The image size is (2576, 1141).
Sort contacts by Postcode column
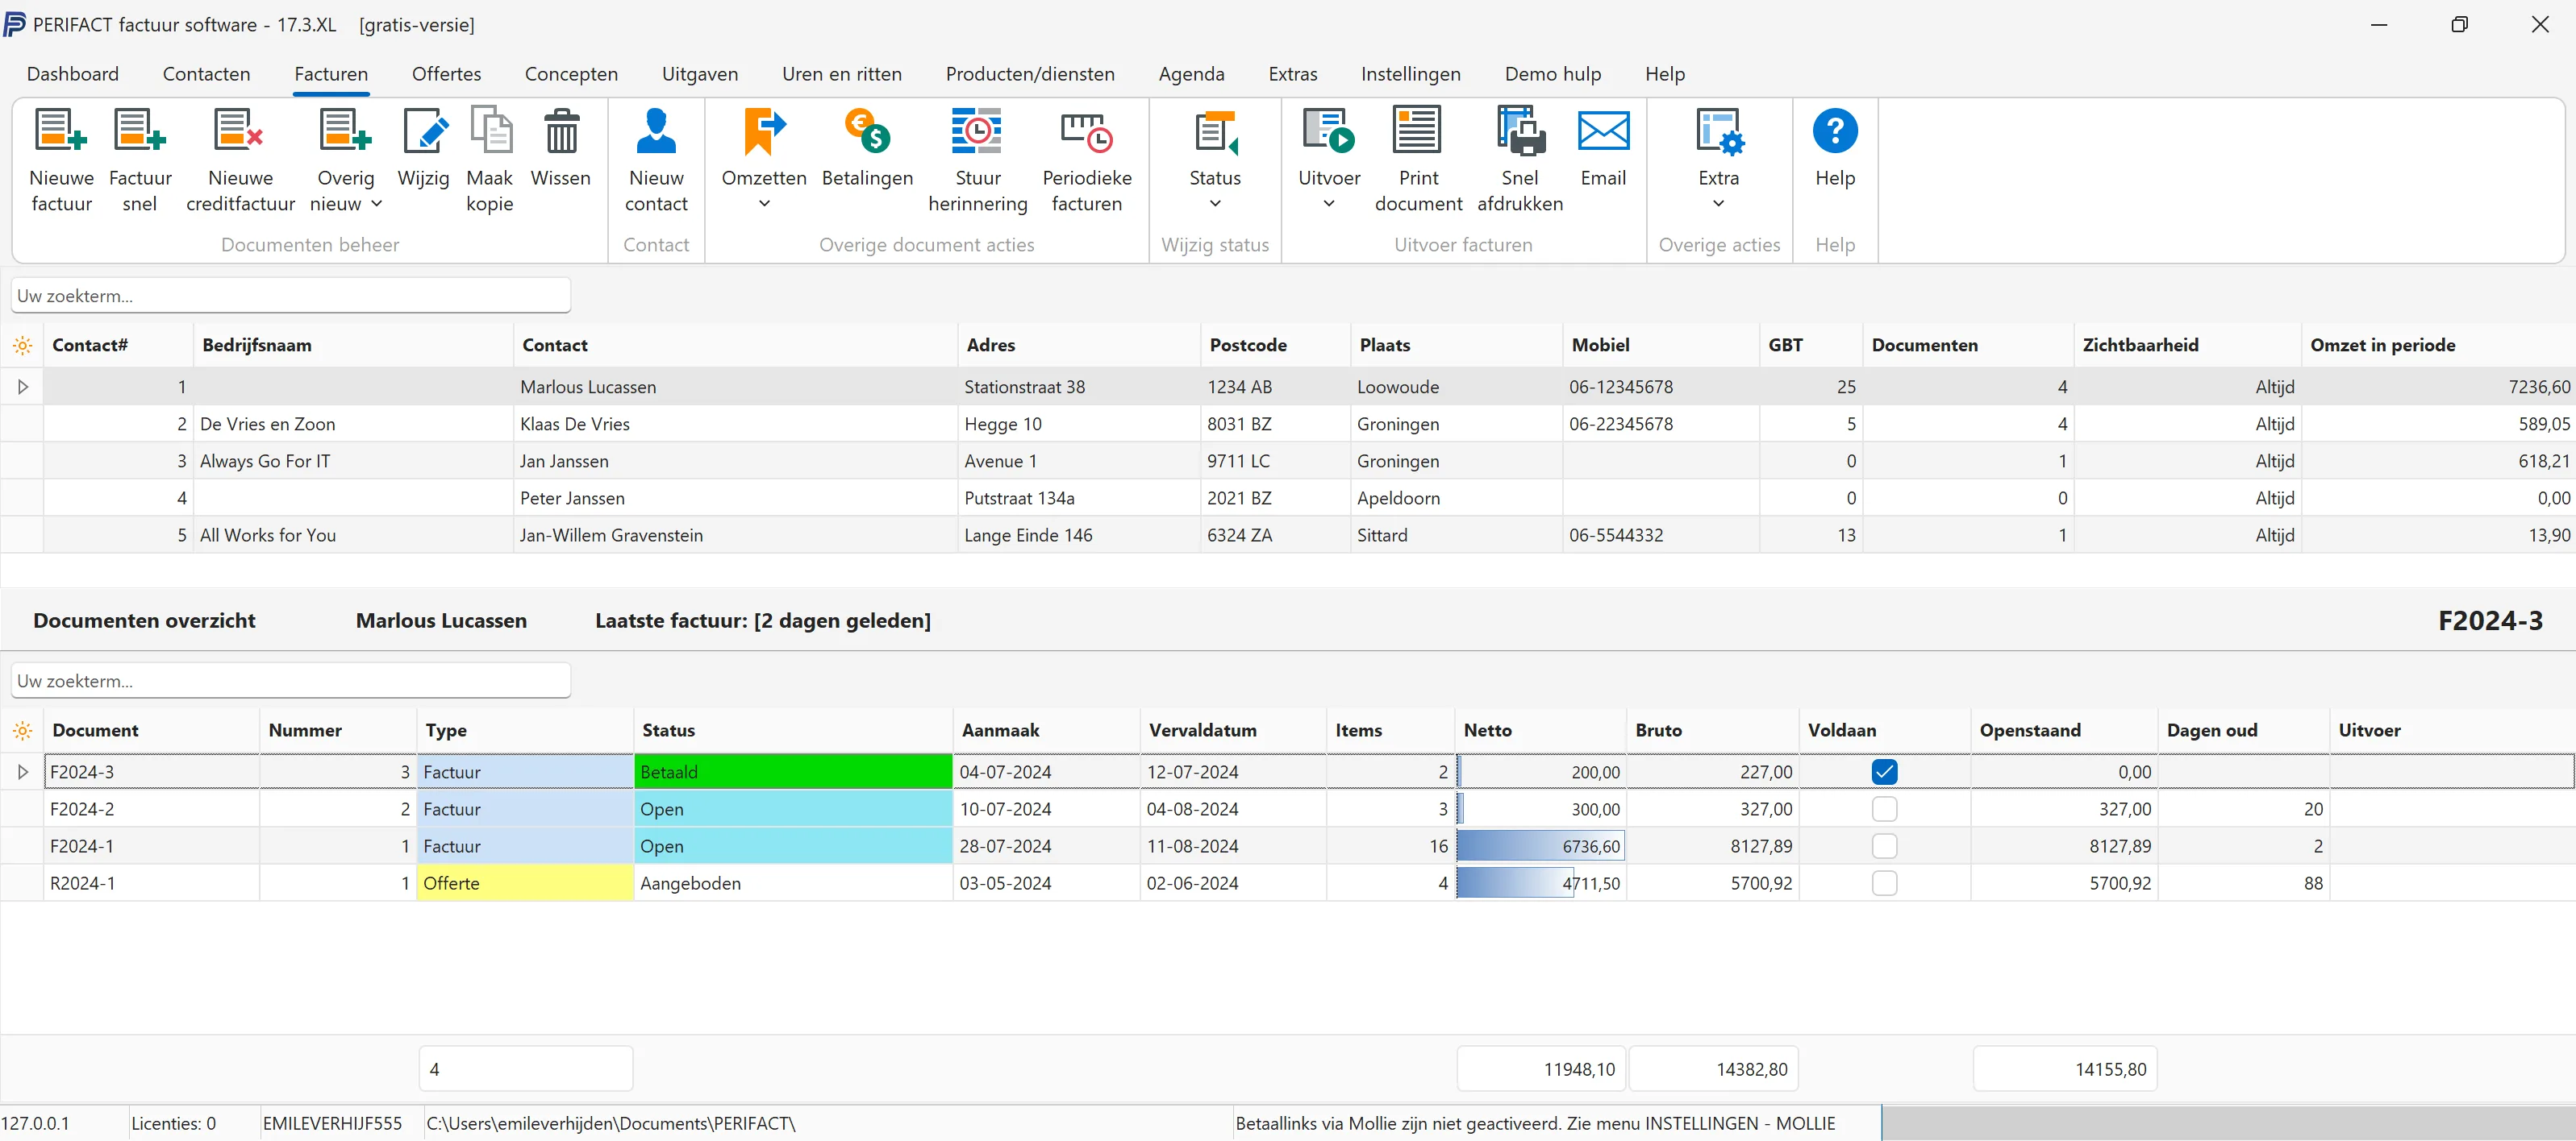click(x=1275, y=346)
